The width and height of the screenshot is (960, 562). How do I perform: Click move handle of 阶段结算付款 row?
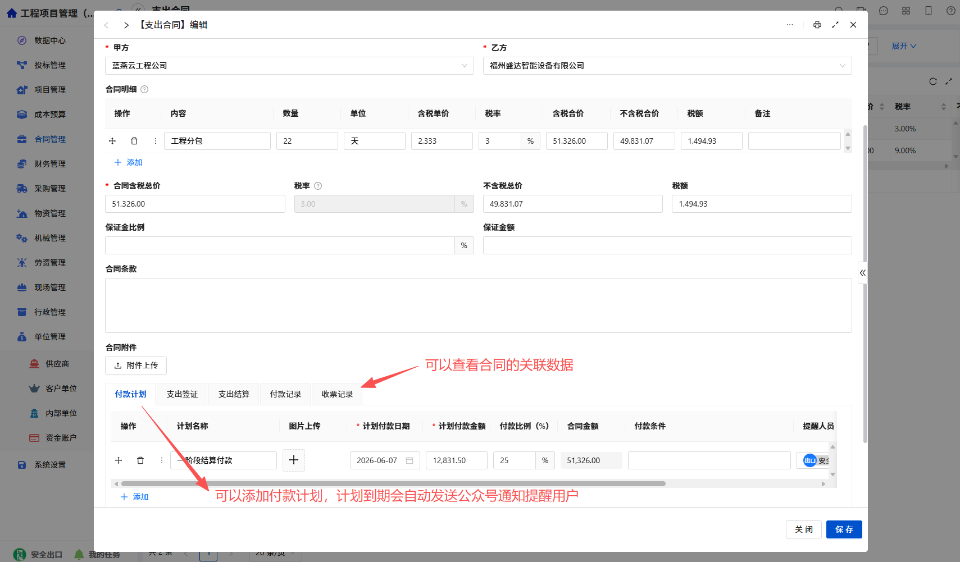click(x=119, y=460)
